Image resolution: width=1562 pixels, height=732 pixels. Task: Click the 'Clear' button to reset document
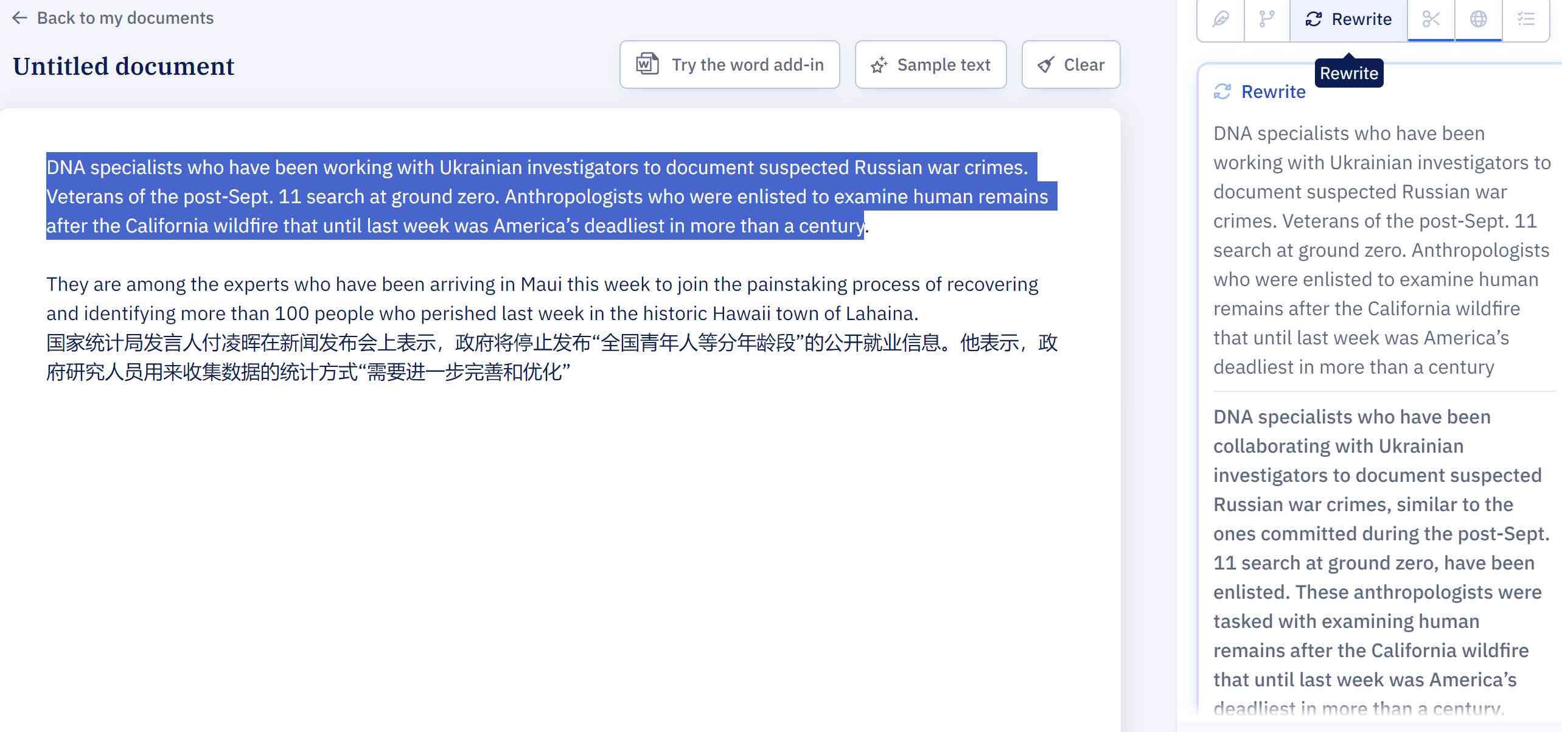[1070, 64]
